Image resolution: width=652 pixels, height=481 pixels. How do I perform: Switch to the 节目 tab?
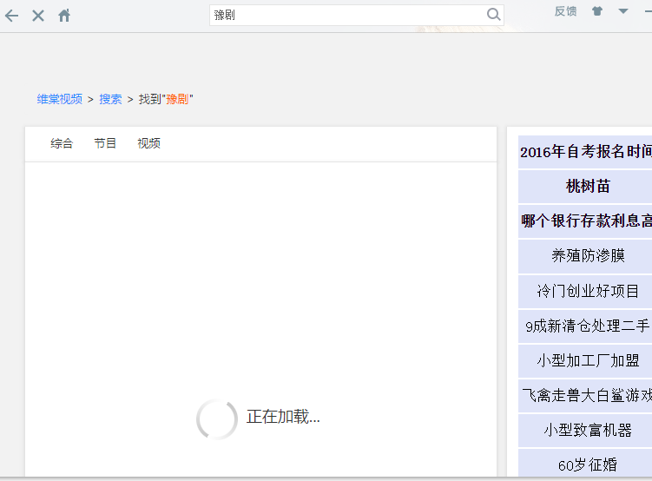[x=105, y=143]
